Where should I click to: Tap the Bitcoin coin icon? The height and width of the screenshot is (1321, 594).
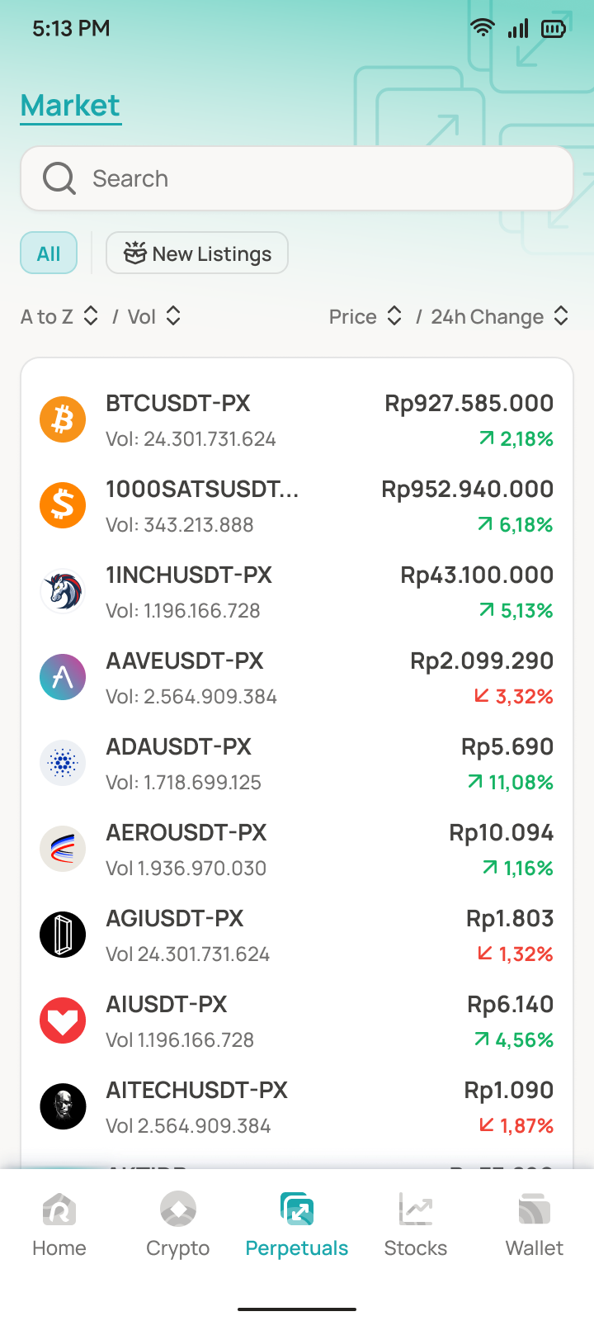tap(63, 419)
